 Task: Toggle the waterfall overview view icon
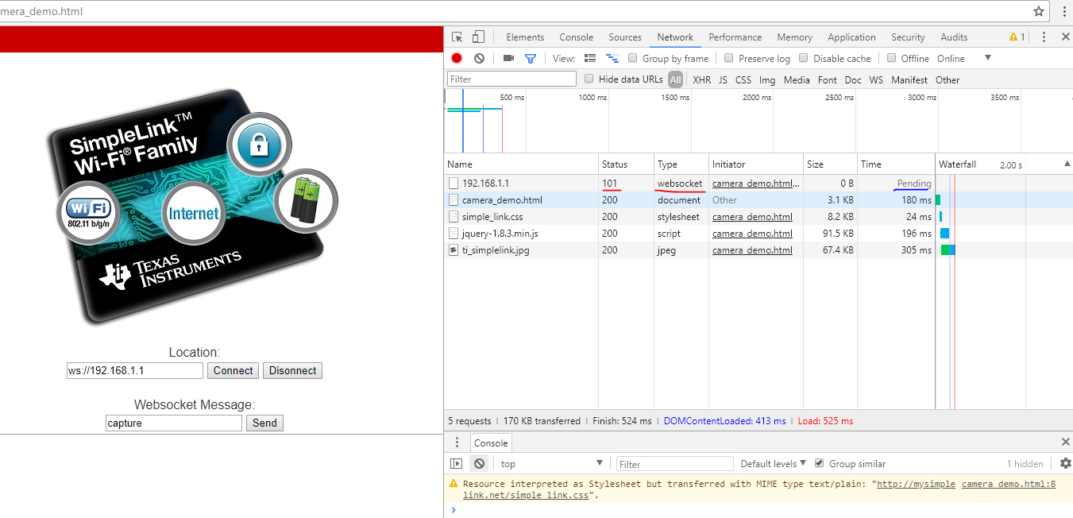pos(612,58)
